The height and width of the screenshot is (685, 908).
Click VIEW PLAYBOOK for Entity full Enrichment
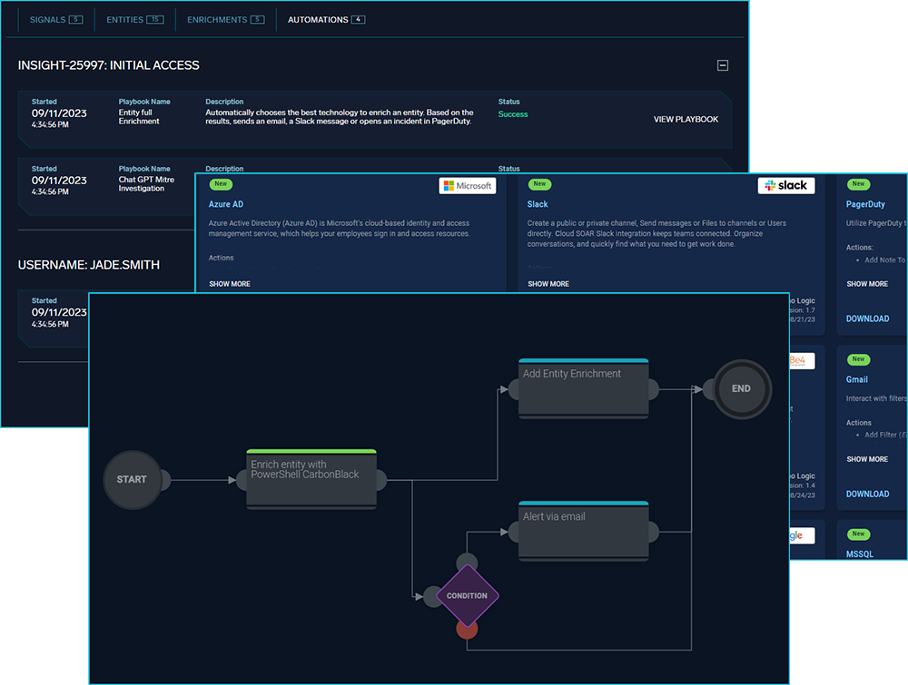(686, 119)
